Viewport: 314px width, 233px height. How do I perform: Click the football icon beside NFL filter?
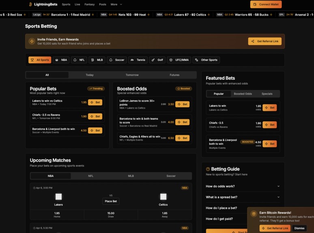coord(75,60)
